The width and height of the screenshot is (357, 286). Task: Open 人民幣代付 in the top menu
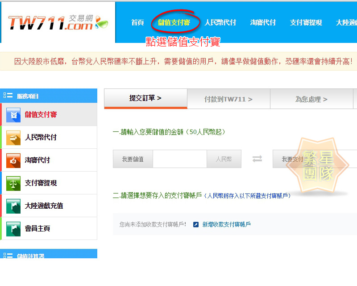220,22
